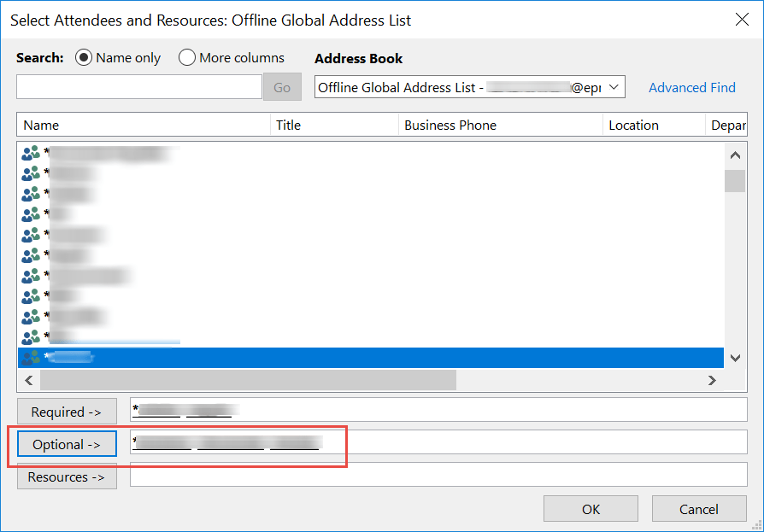
Task: Click the horizontal scroll left arrow
Action: [x=29, y=380]
